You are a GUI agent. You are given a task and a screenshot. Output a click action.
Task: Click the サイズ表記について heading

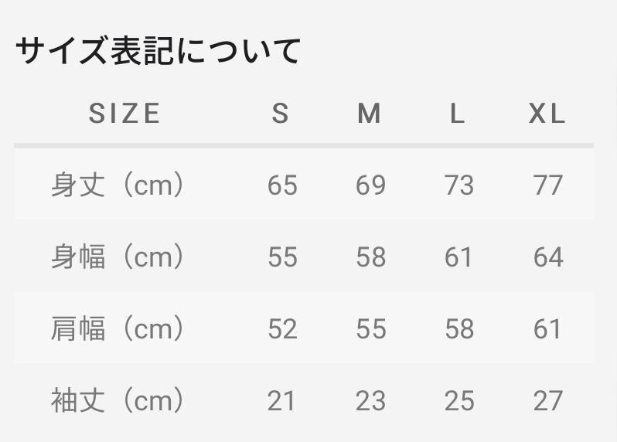point(158,51)
